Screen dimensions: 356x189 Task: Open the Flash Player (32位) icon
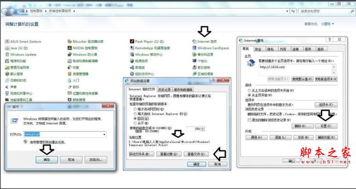[132, 41]
